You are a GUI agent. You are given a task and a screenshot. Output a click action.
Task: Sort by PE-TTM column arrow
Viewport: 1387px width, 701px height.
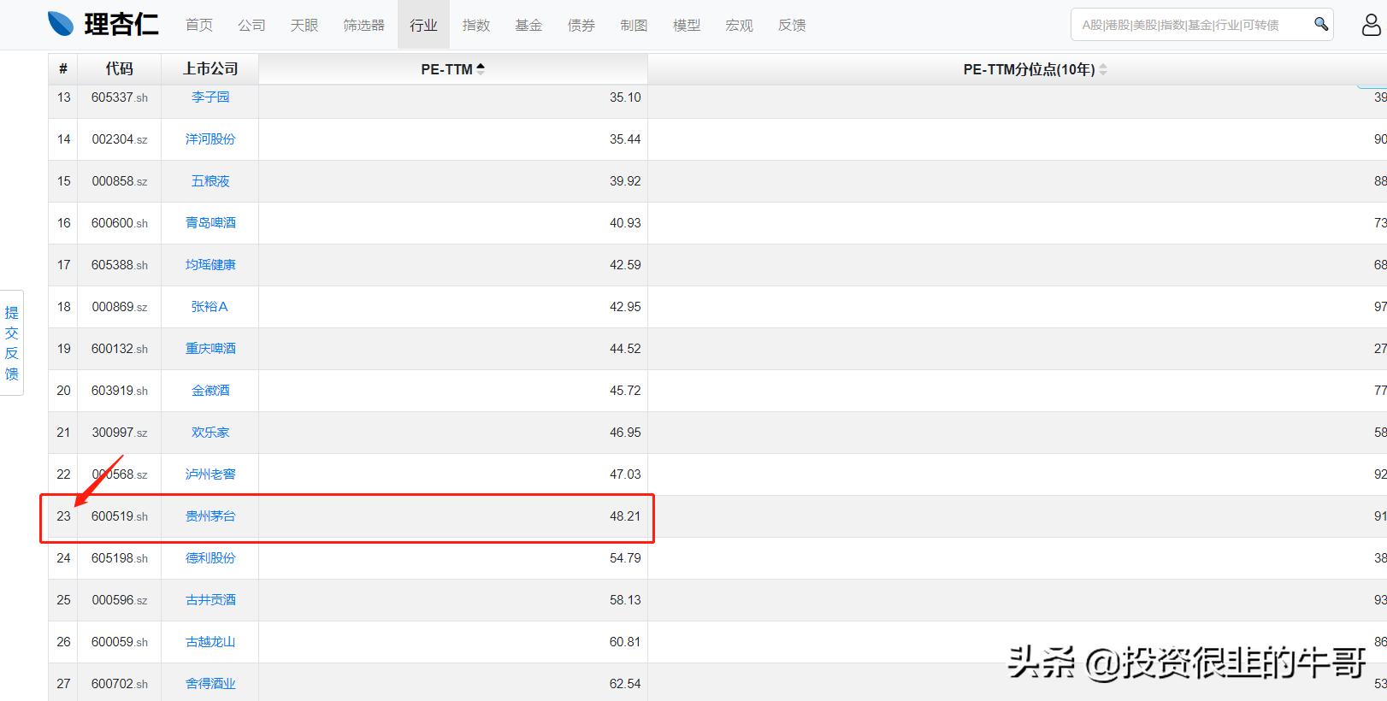pyautogui.click(x=481, y=69)
